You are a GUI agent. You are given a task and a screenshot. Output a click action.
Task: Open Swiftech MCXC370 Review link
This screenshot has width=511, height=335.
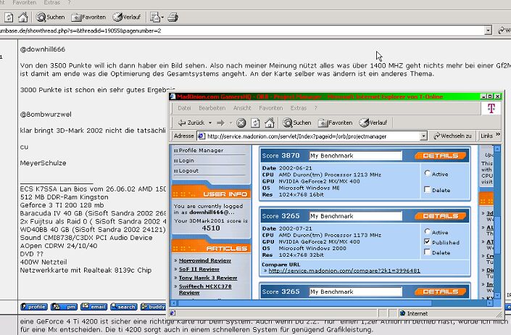tap(205, 289)
